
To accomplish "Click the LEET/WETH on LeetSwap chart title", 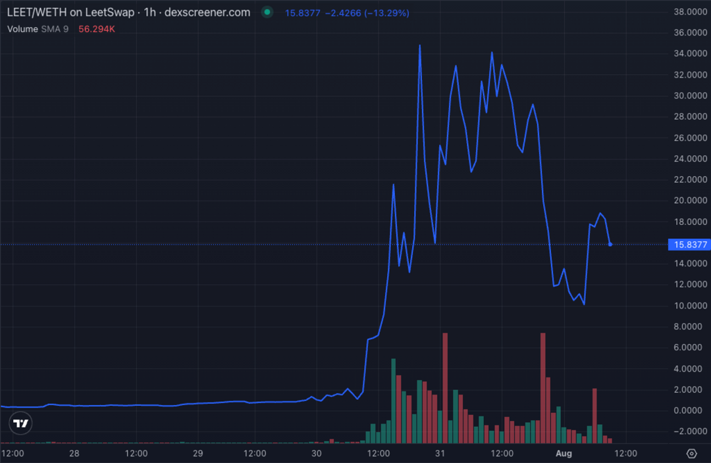I will point(128,12).
